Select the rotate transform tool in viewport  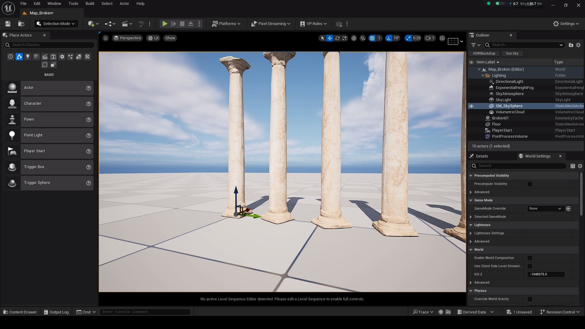[x=338, y=38]
